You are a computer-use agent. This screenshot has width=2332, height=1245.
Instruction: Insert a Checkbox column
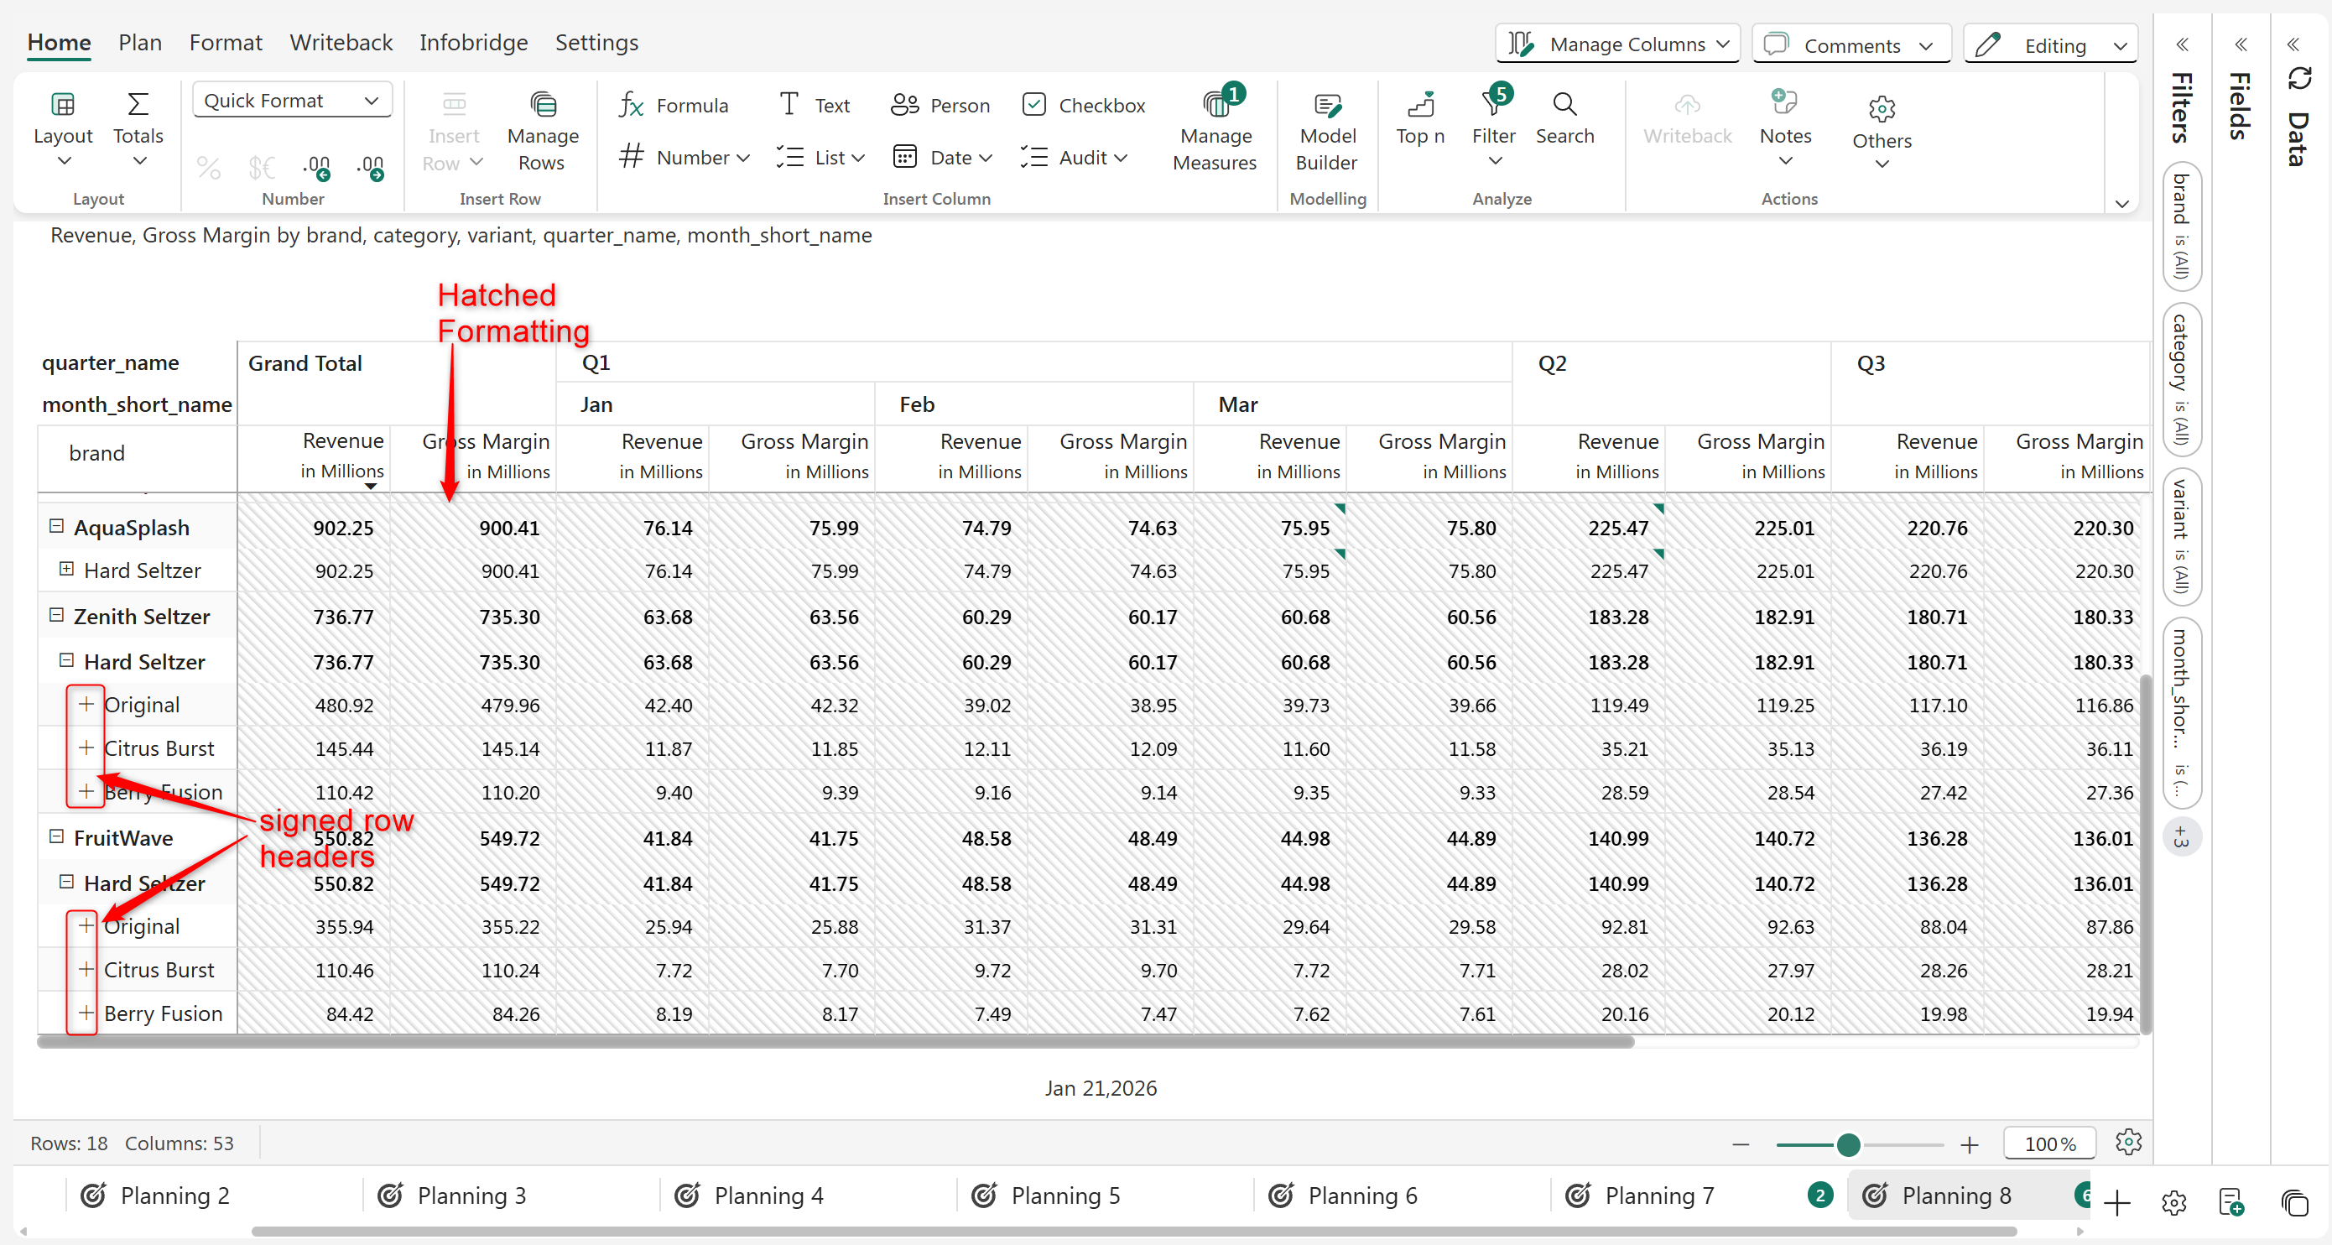point(1084,105)
